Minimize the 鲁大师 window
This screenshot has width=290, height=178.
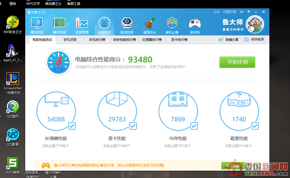[256, 12]
